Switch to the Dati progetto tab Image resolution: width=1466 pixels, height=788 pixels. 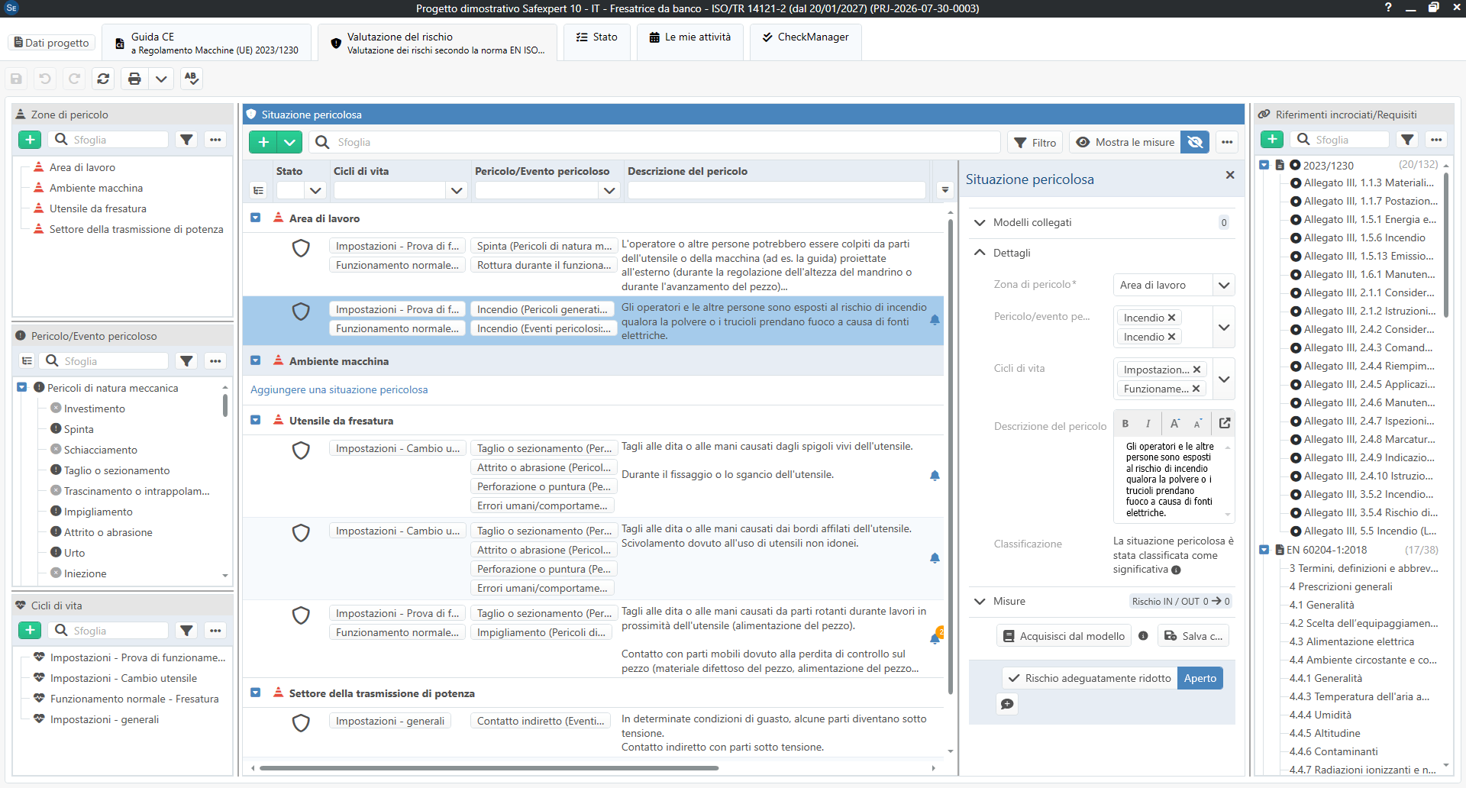[x=52, y=43]
